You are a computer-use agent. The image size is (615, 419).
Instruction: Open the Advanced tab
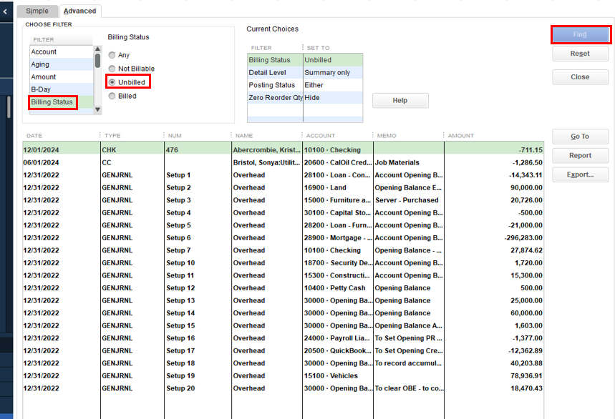click(x=79, y=11)
